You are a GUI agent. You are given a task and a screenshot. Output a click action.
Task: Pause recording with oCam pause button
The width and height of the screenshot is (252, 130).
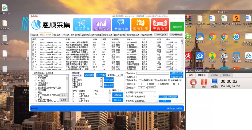pyautogui.click(x=204, y=82)
